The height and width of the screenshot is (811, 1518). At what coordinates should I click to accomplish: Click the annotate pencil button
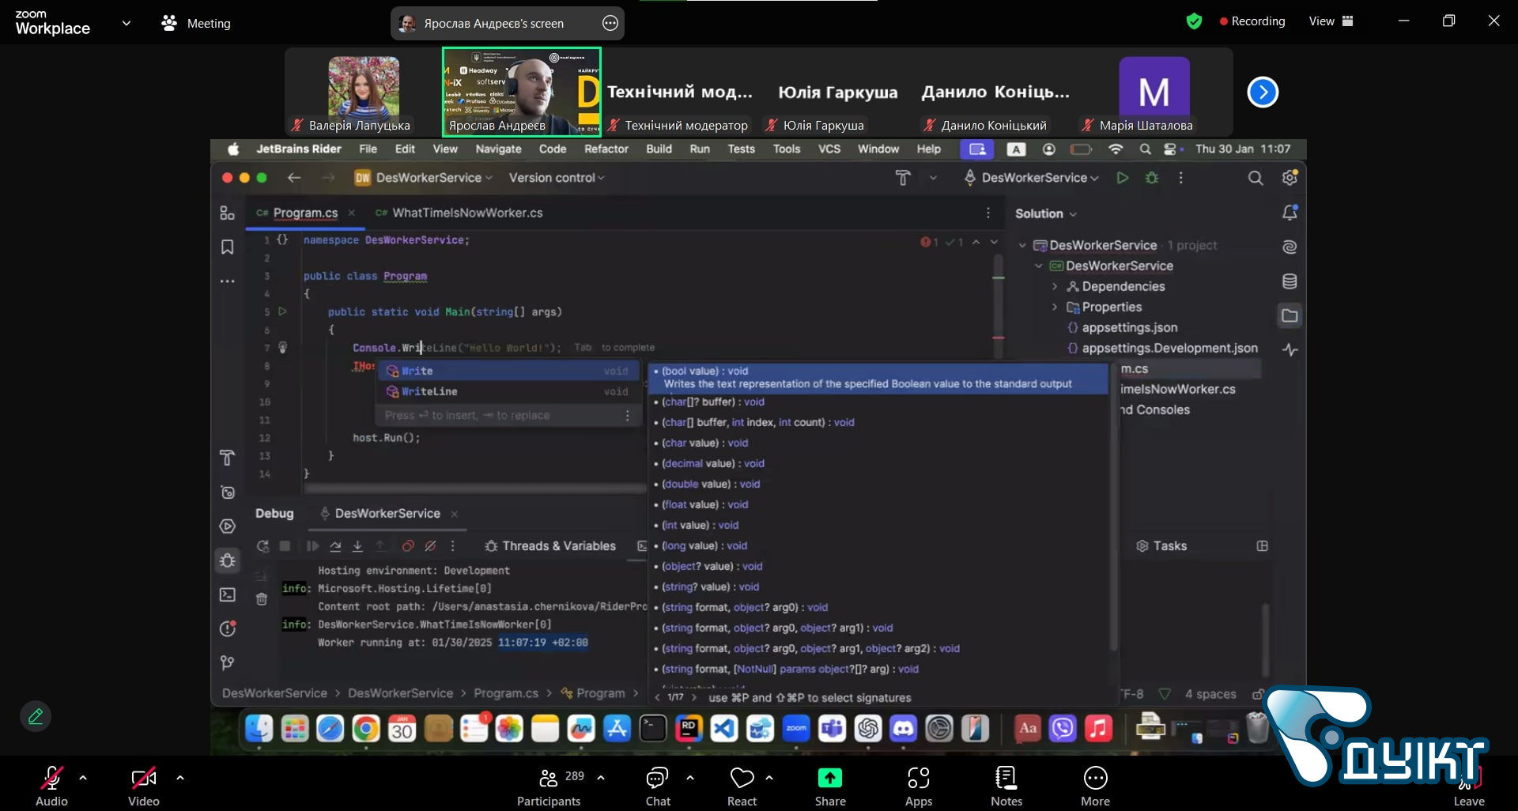click(x=36, y=716)
